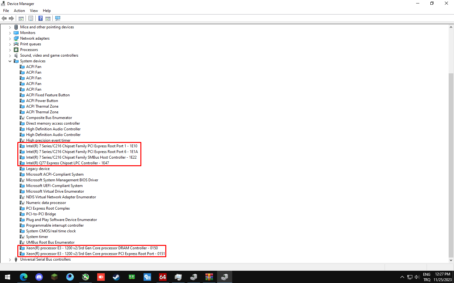Select Microsoft ACPI-Compliant System
This screenshot has height=283, width=454.
click(x=55, y=174)
